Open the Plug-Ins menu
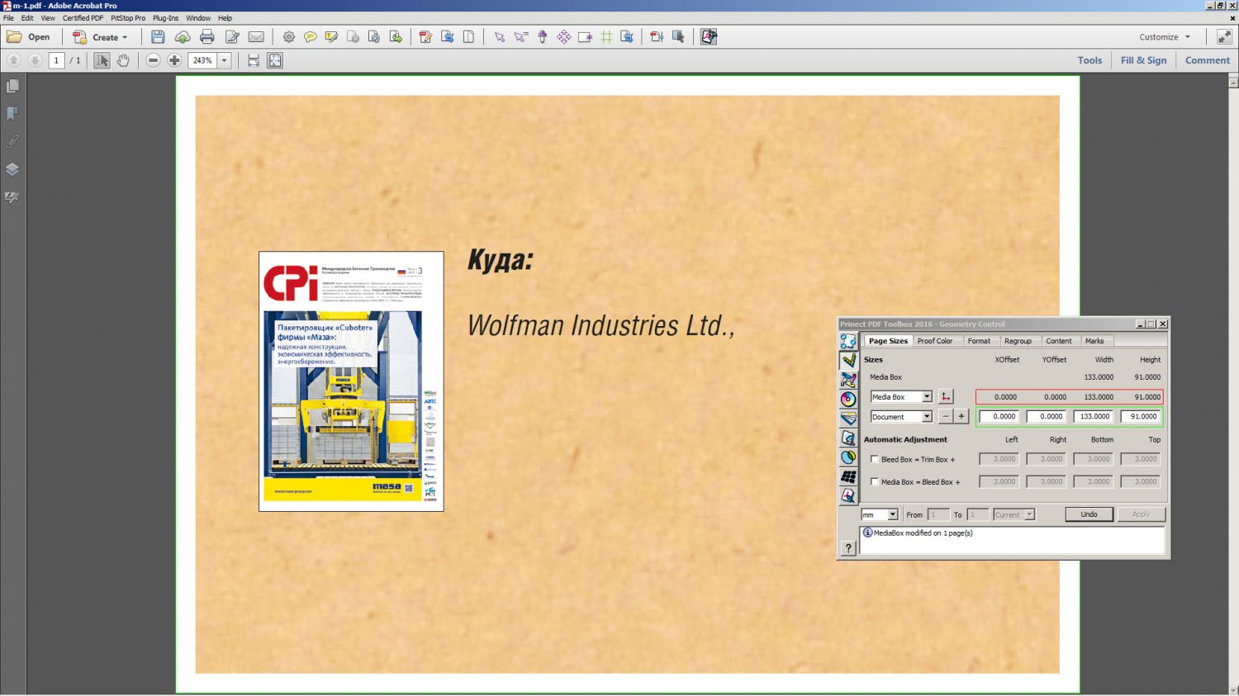This screenshot has height=696, width=1239. coord(165,17)
